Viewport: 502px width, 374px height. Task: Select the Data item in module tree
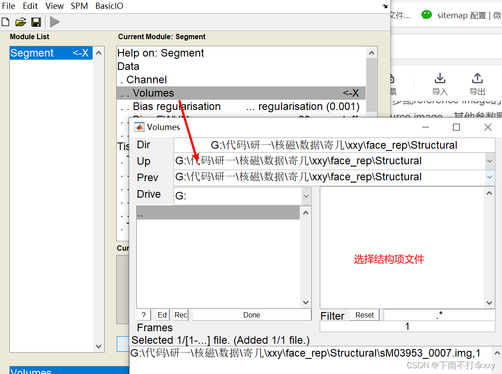tap(241, 66)
